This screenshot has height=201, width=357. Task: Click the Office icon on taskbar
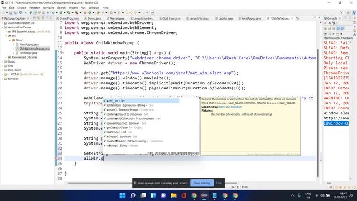pyautogui.click(x=184, y=195)
